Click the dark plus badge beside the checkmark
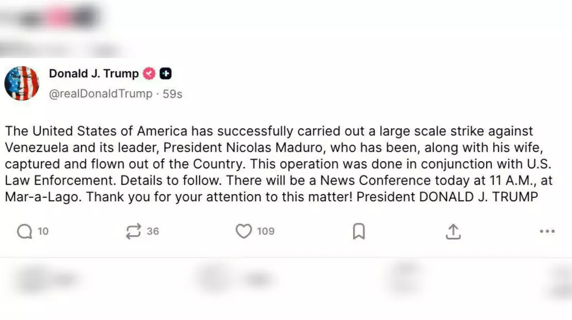This screenshot has height=320, width=572. coord(165,73)
